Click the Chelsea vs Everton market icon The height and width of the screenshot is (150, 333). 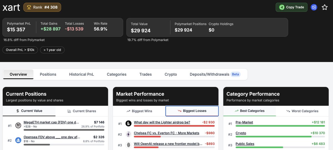[x=128, y=134]
